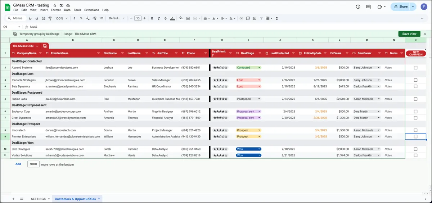Open the fill color paint bucket

(181, 18)
